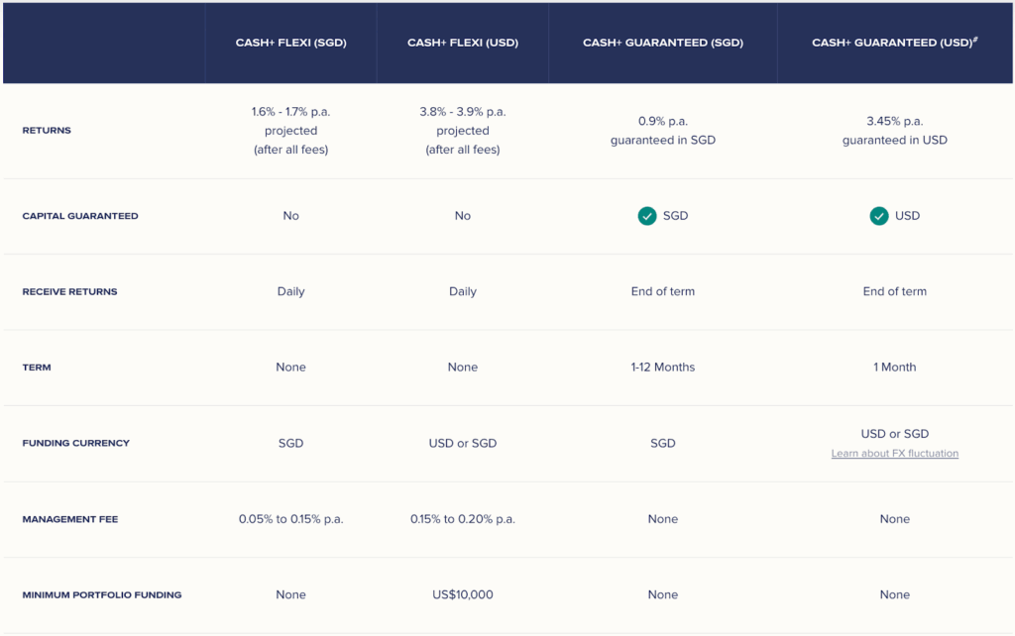The width and height of the screenshot is (1015, 636).
Task: Click the Capital Guaranteed row label
Action: (80, 216)
